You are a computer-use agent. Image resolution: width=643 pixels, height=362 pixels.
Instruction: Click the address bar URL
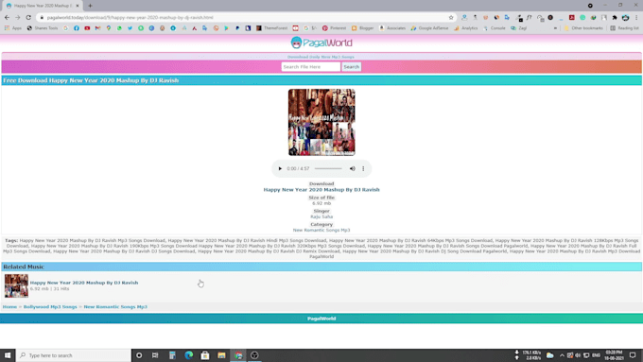coord(130,18)
